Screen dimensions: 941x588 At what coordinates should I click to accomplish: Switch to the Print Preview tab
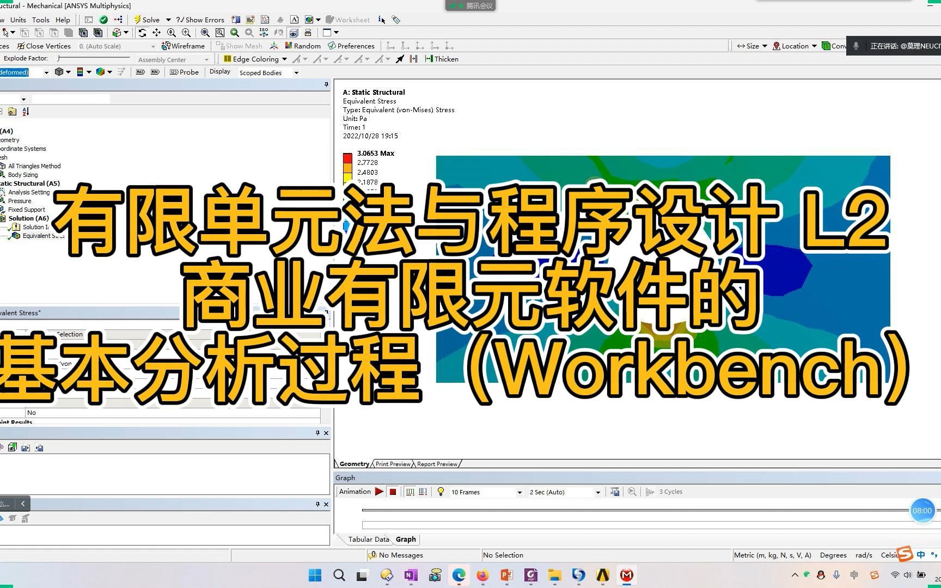393,464
